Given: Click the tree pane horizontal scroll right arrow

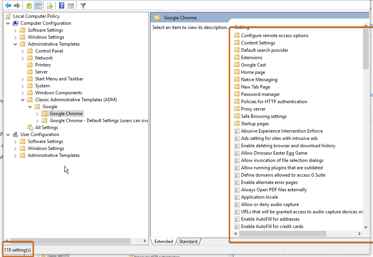Looking at the screenshot, I should (144, 241).
